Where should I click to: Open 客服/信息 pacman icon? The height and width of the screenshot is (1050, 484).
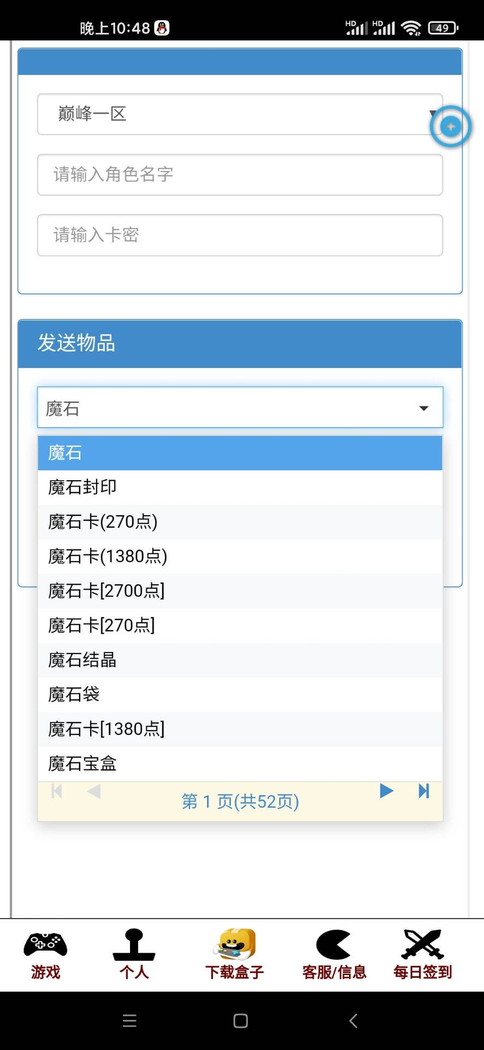[333, 944]
